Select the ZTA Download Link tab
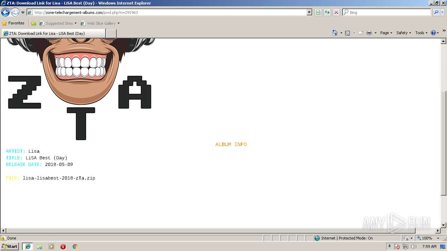Image resolution: width=447 pixels, height=251 pixels. tap(53, 33)
